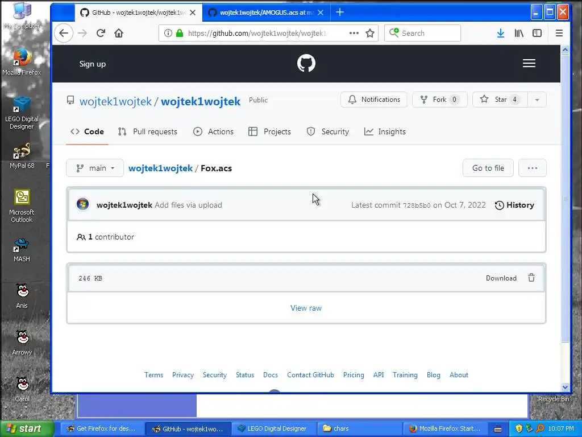Open the Contact GitHub footer link
The width and height of the screenshot is (582, 437).
[310, 375]
